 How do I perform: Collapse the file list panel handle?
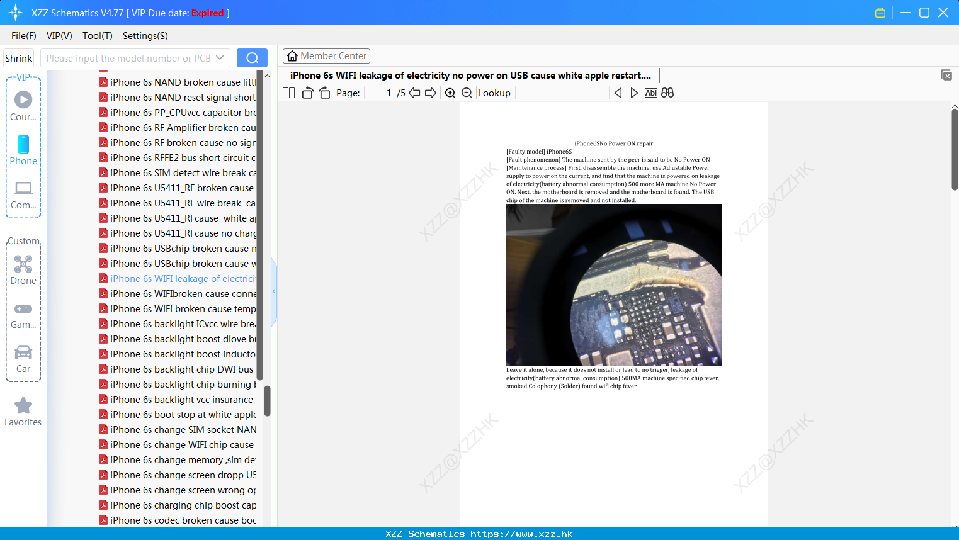click(x=274, y=291)
